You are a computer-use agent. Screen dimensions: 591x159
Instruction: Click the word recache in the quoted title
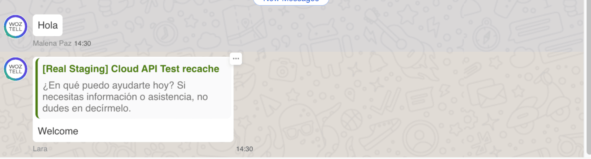(x=201, y=69)
